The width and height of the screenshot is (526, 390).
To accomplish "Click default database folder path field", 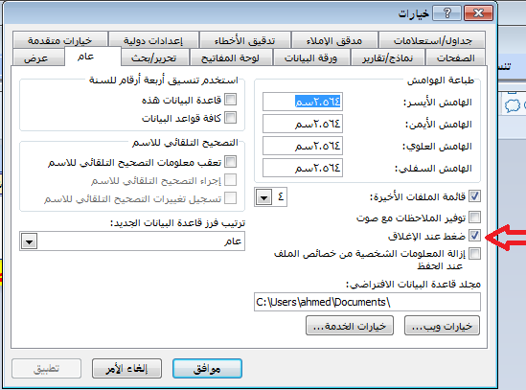I will pos(367,302).
